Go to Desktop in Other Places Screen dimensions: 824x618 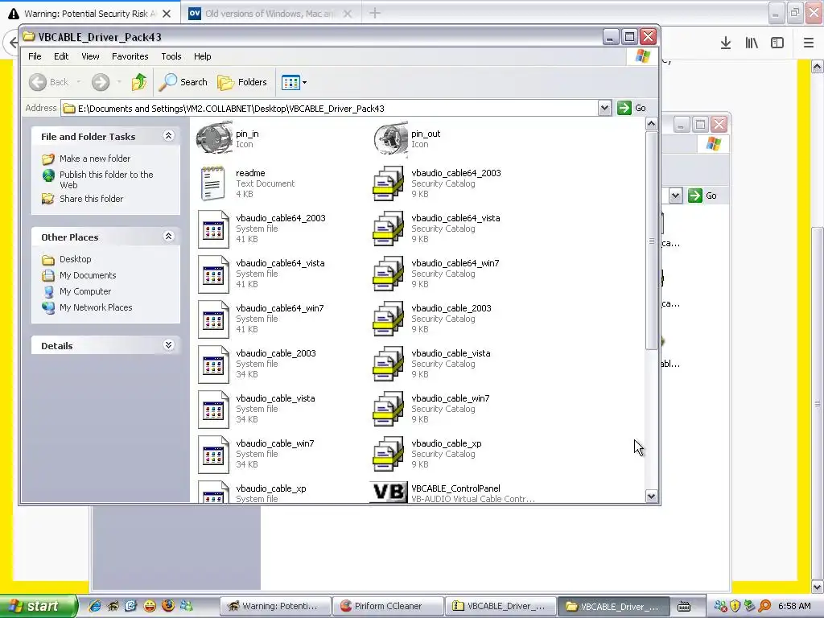click(x=75, y=259)
